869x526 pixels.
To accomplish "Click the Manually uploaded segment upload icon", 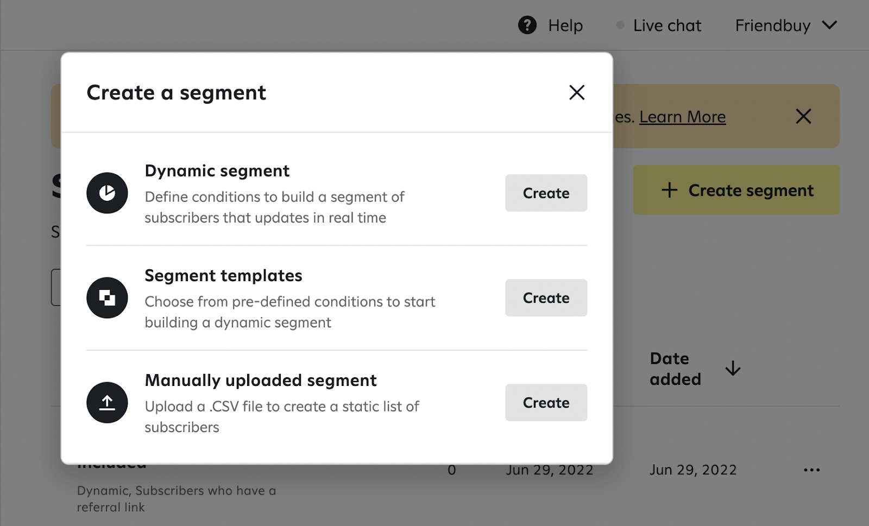I will point(107,403).
